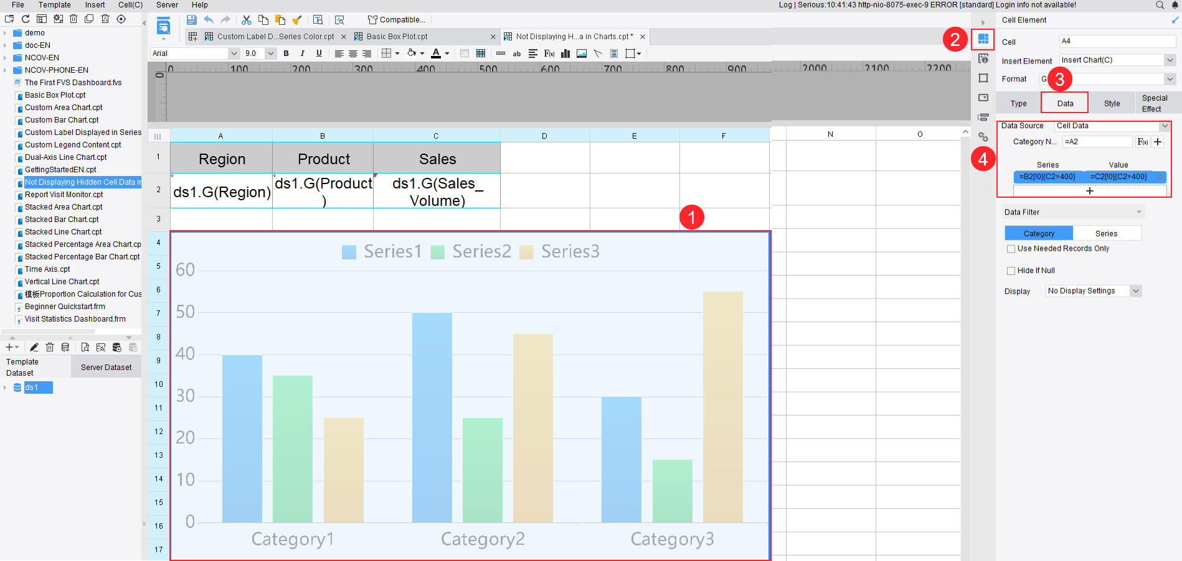Click the Cell address field A4
Image resolution: width=1182 pixels, height=561 pixels.
(1117, 41)
